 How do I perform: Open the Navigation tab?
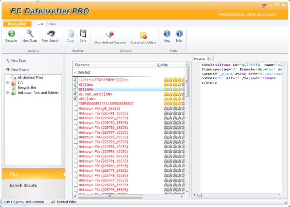pos(17,24)
